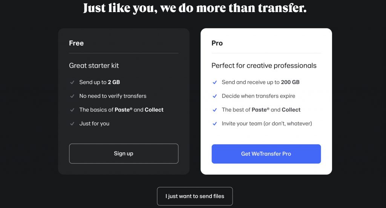Click the blue checkmark next to Decide when transfers expire

(x=214, y=96)
